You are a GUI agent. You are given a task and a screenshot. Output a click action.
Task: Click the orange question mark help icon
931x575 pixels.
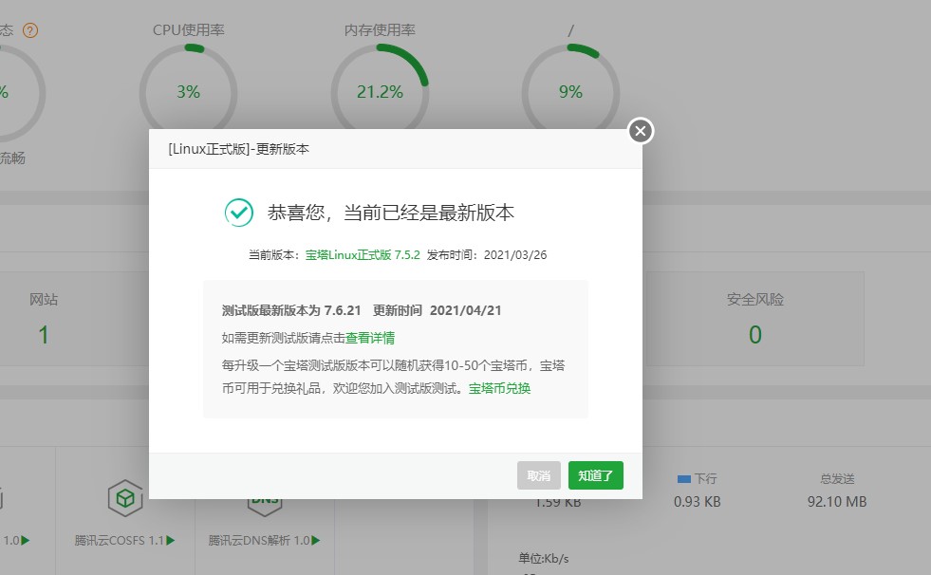point(30,30)
